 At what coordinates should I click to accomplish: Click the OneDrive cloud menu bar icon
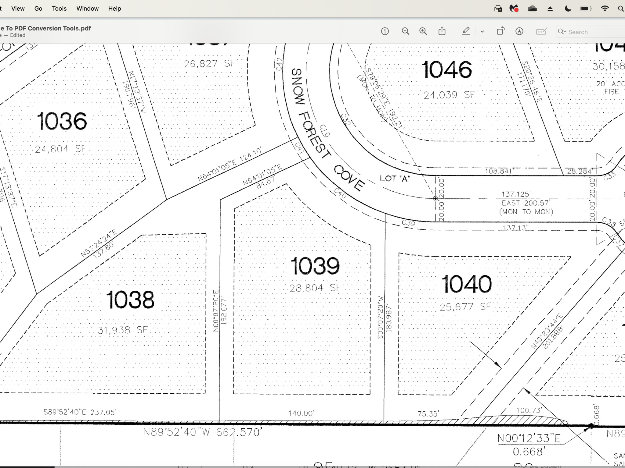coord(532,9)
